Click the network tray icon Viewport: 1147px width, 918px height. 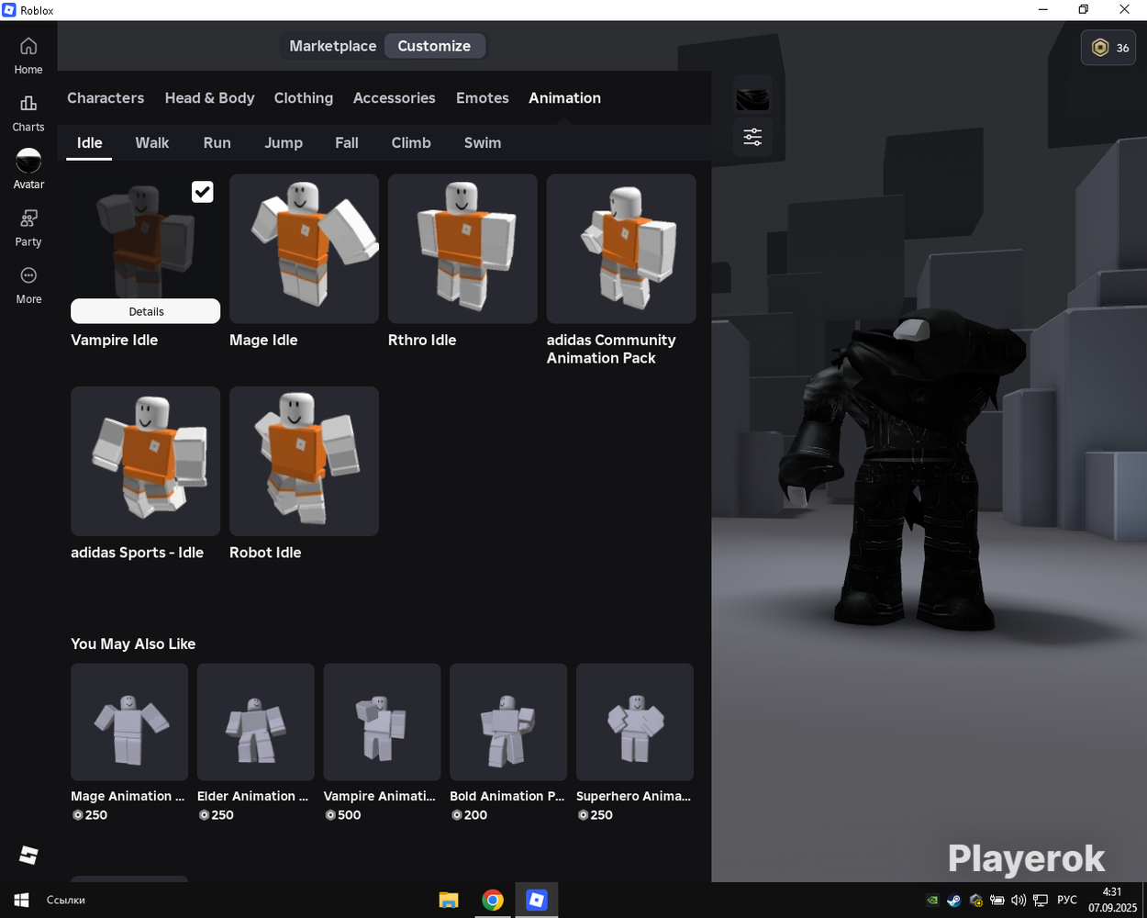click(x=1041, y=901)
